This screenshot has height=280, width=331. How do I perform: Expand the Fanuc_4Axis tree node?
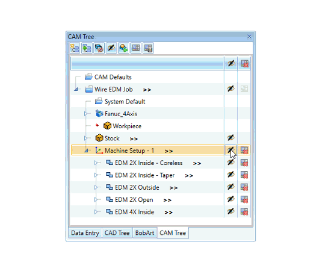coord(85,114)
